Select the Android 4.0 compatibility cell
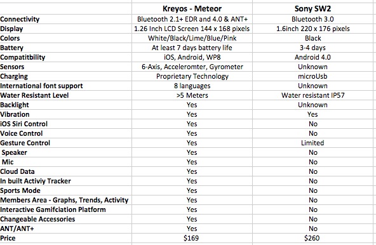Viewport: 376px width, 245px height. [x=312, y=57]
